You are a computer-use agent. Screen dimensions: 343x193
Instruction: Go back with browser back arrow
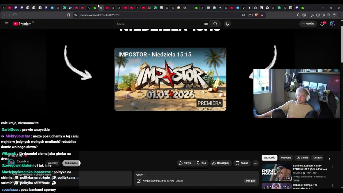4,15
